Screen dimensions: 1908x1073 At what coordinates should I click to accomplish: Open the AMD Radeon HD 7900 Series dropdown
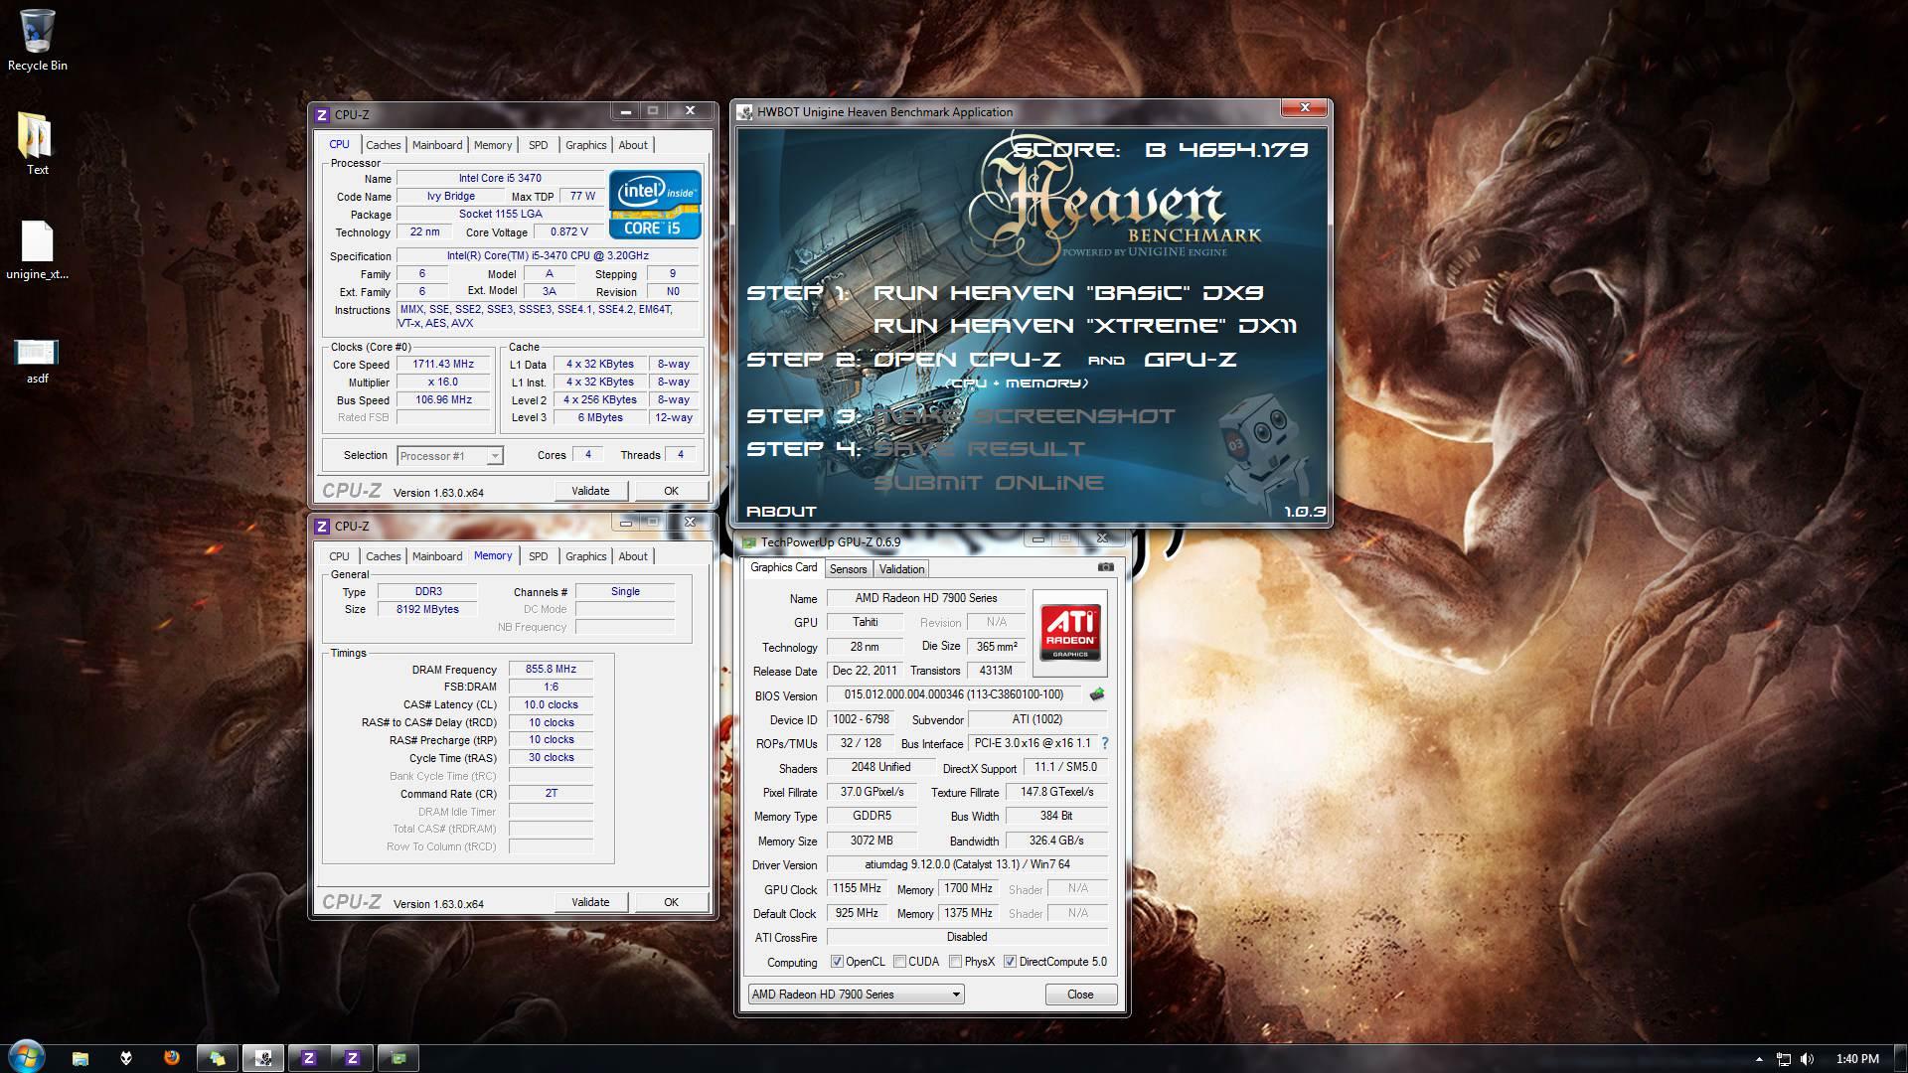pos(856,995)
